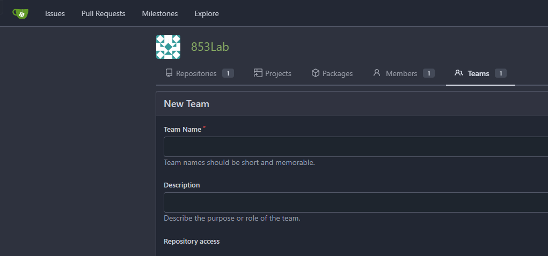Open the Milestones page
Viewport: 548px width, 256px height.
coord(160,13)
